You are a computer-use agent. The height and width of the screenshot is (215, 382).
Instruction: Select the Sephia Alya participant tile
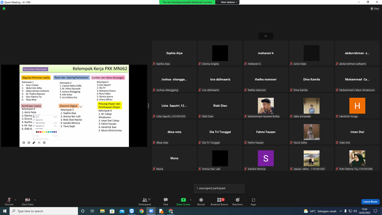[174, 53]
